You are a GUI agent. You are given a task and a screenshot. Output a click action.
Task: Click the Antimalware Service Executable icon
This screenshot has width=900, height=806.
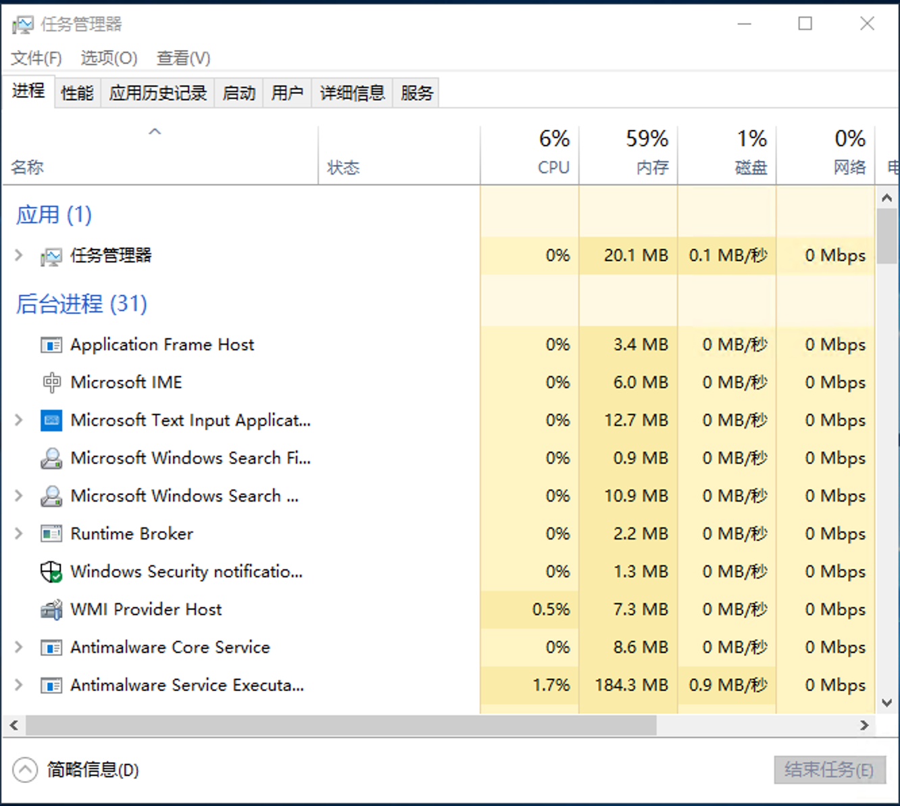point(51,686)
